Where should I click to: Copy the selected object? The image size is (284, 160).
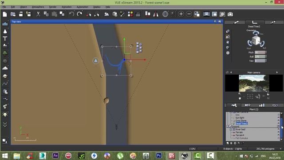point(46,14)
